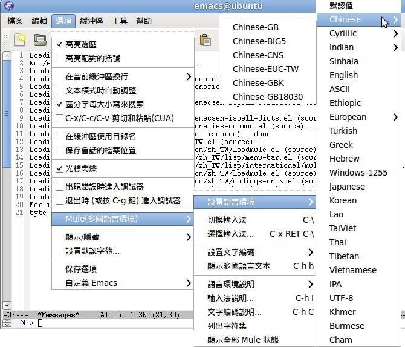Toggle 光標閃爍 checkbox

[x=59, y=169]
